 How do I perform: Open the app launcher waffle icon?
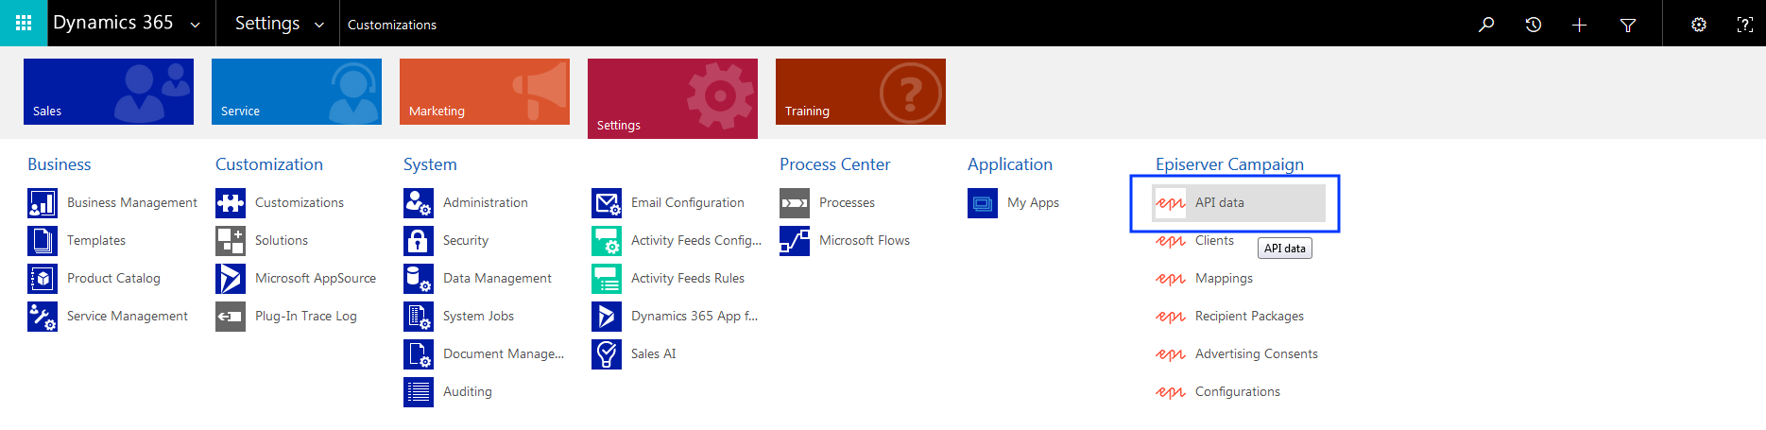point(24,23)
